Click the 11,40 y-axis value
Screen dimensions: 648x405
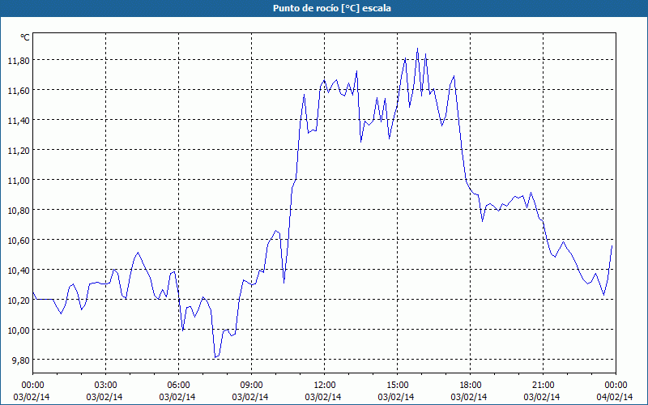click(19, 120)
